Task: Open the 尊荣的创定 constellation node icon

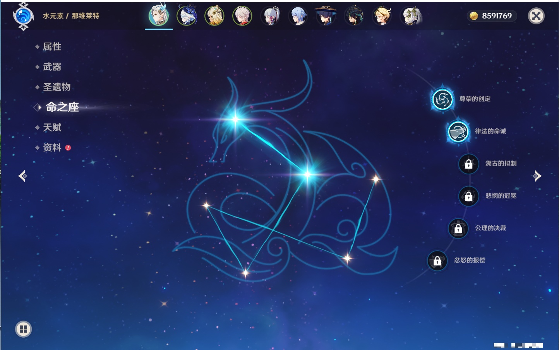Action: tap(442, 99)
